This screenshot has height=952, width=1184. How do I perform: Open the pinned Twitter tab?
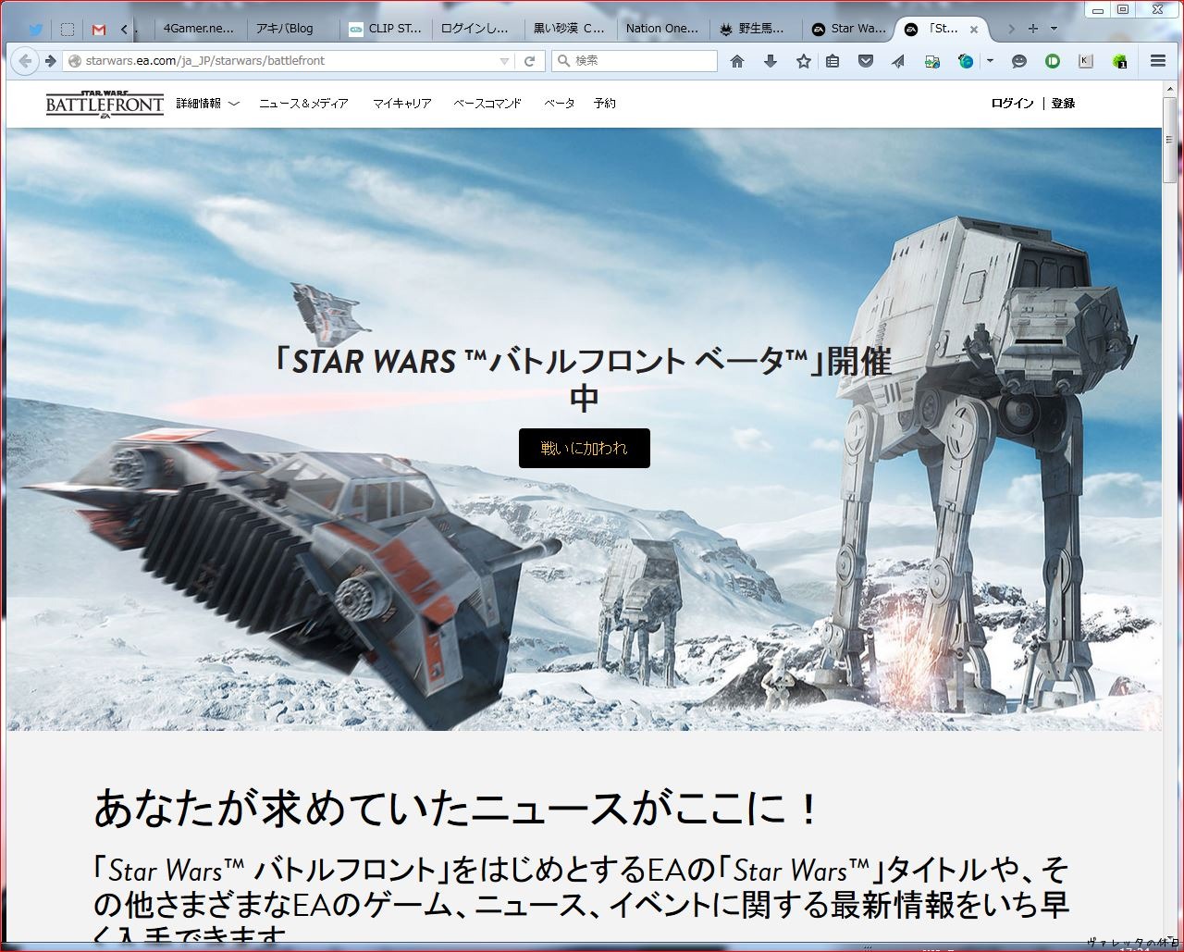[x=35, y=29]
